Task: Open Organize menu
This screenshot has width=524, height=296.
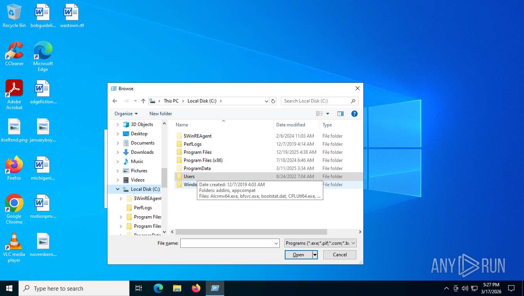Action: coord(126,114)
